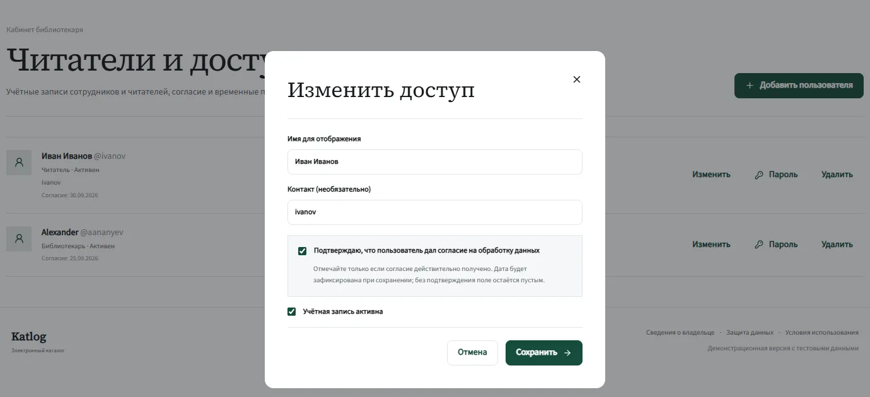Click Иван Иванов user avatar icon
The image size is (870, 397).
tap(19, 162)
